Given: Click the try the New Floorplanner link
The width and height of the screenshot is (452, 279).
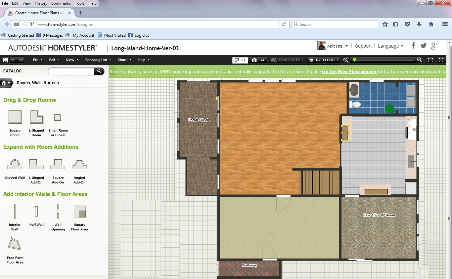Looking at the screenshot, I should click(x=349, y=71).
